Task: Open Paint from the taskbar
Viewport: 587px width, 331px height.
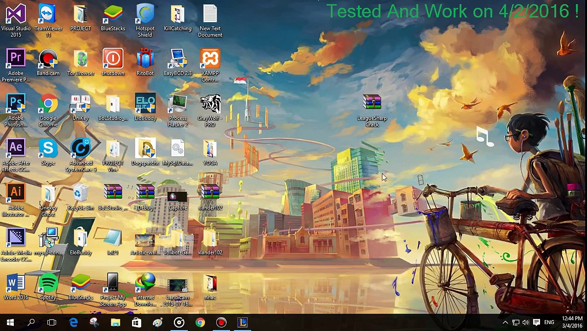Action: (x=158, y=323)
